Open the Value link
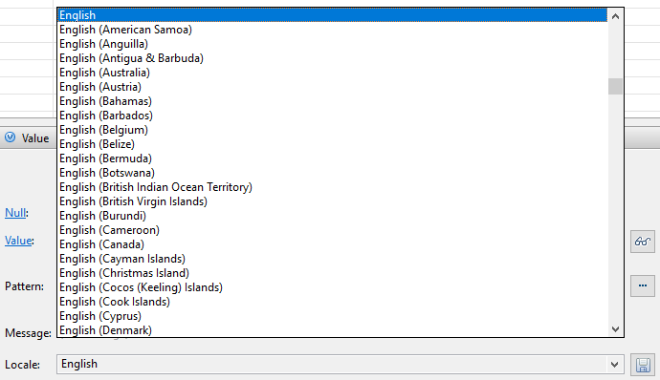660x380 pixels. (x=18, y=241)
